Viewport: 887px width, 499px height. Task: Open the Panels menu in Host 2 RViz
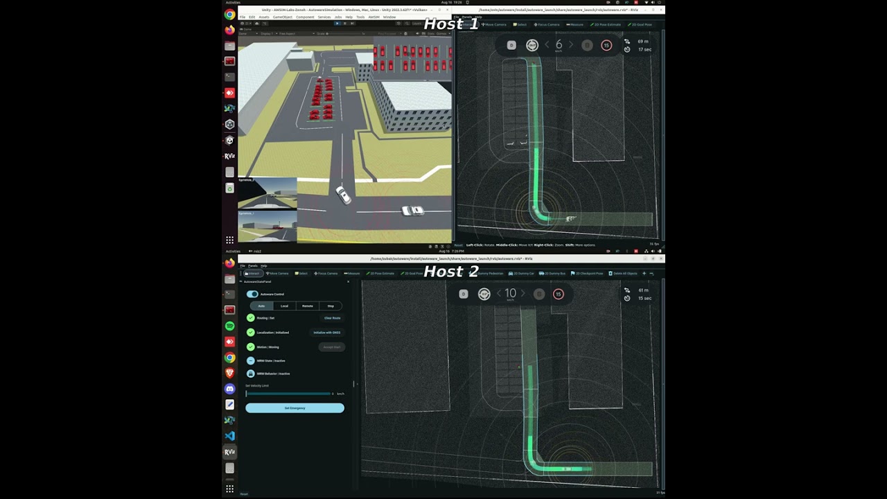click(x=253, y=265)
